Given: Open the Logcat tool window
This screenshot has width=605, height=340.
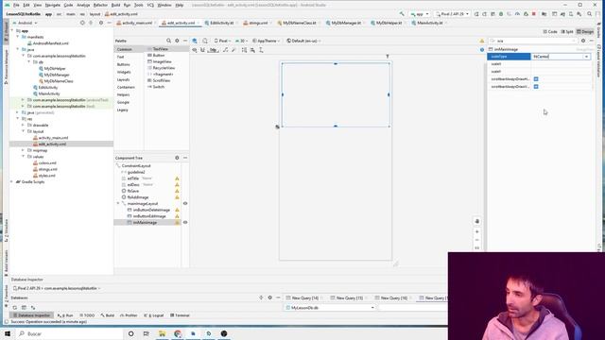Looking at the screenshot, I should (x=154, y=315).
